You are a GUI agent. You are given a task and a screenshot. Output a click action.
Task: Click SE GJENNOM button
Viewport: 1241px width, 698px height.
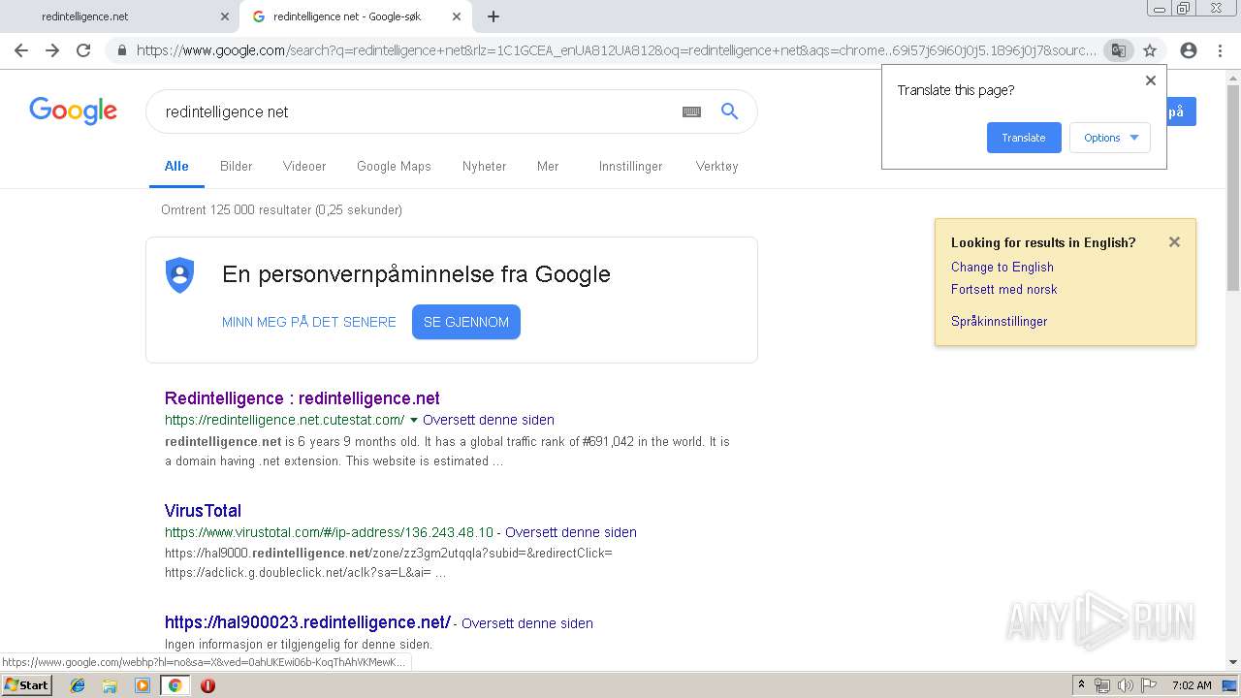coord(466,322)
